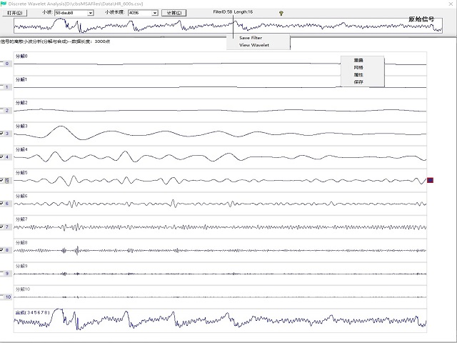Click the 合成(3 4 5 6 7 8) synthesis plot
Image resolution: width=457 pixels, height=343 pixels.
tap(220, 320)
